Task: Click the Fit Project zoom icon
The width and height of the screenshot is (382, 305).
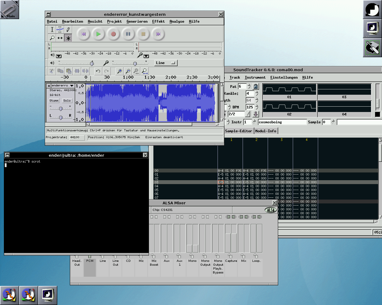Action: pos(144,71)
